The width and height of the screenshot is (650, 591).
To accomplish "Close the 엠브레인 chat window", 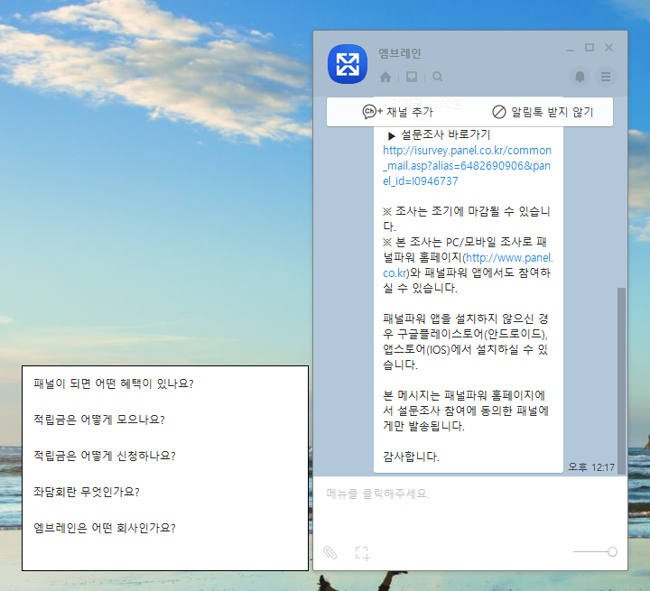I will coord(608,48).
